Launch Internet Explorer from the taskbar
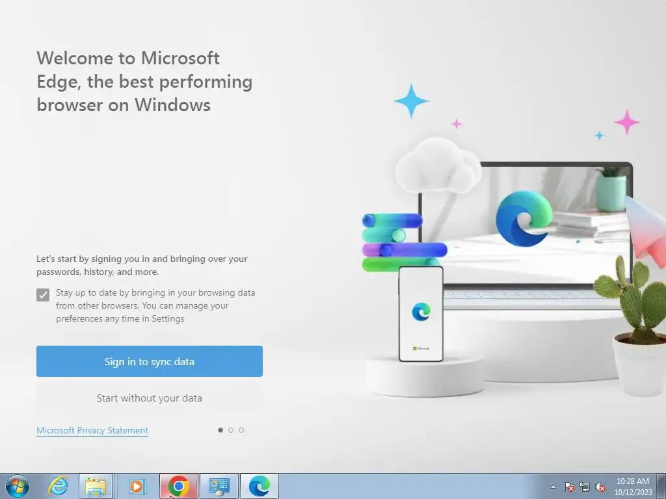This screenshot has height=499, width=666. [58, 486]
